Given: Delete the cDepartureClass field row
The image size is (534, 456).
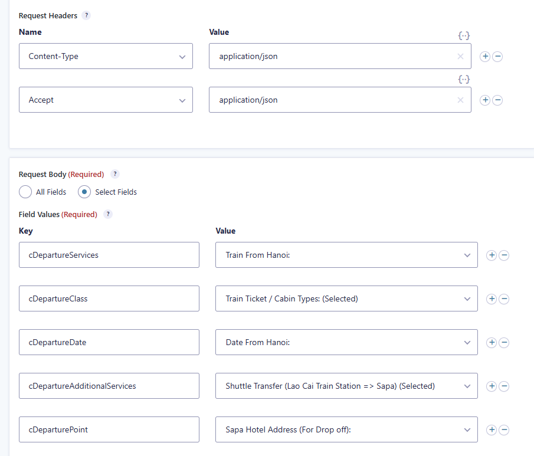Looking at the screenshot, I should click(504, 299).
